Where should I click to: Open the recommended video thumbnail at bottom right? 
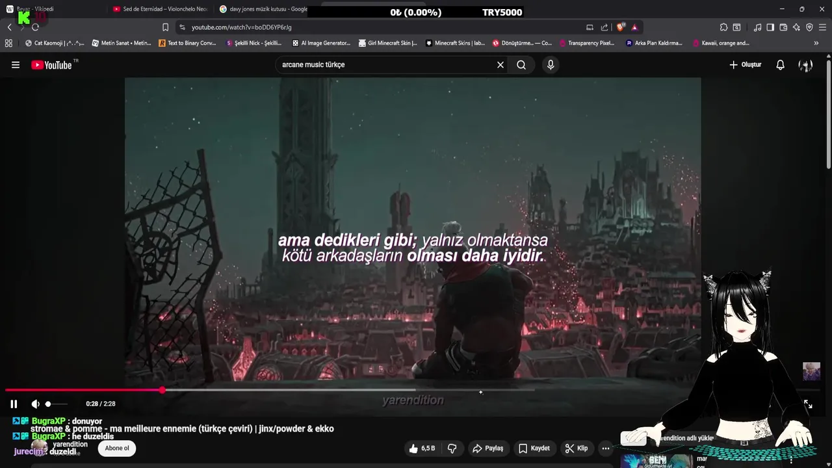click(x=656, y=461)
